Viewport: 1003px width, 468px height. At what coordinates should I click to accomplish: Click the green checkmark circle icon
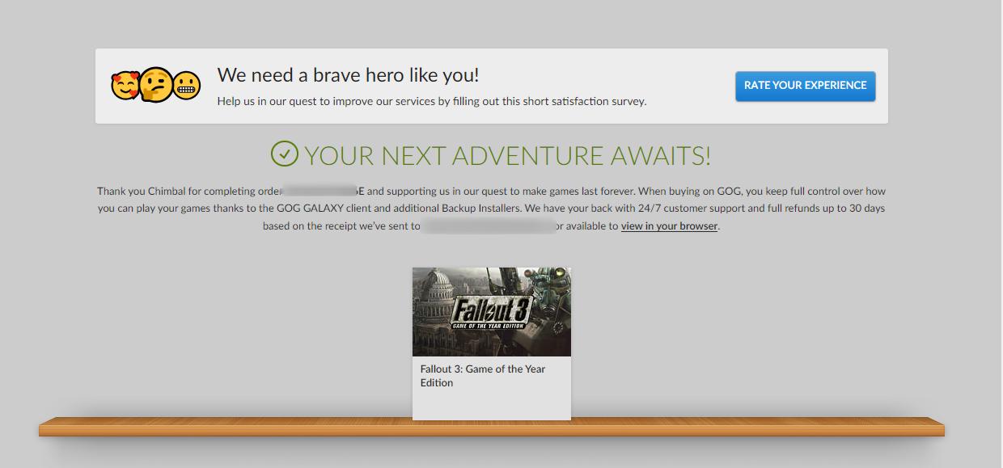pos(285,154)
